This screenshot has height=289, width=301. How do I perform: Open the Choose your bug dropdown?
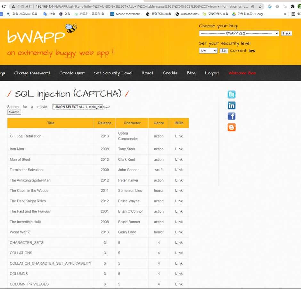pos(239,33)
